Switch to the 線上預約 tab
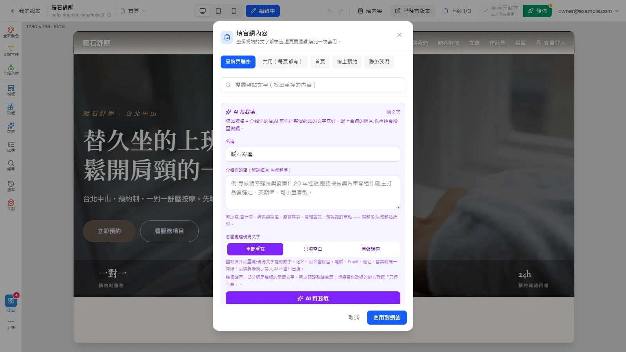Screen dimensions: 626x352 (x=347, y=62)
